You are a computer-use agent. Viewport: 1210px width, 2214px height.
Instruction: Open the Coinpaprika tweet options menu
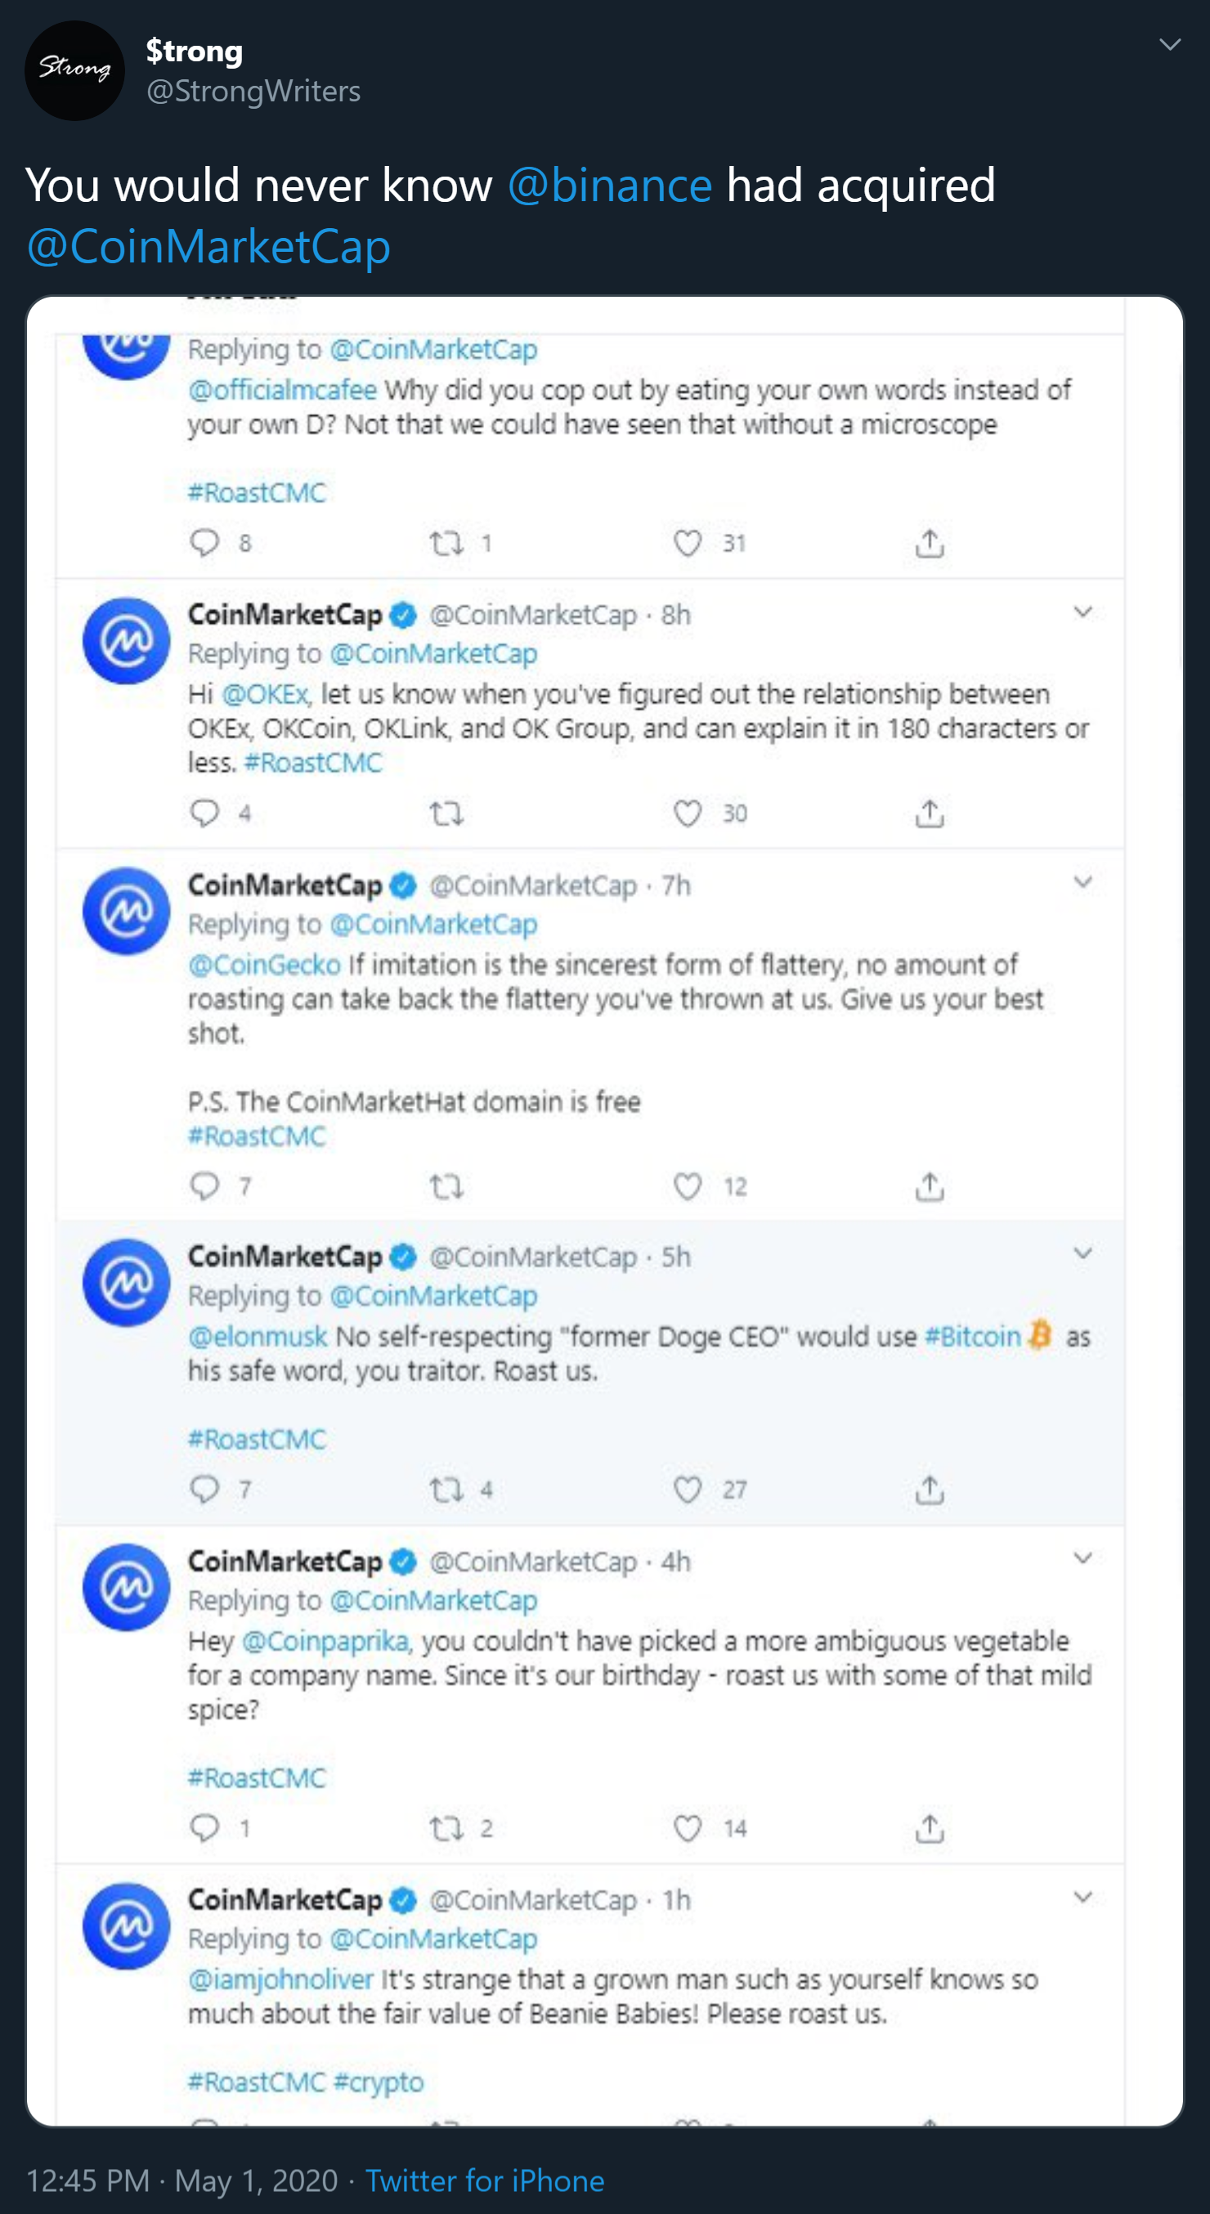coord(1083,1557)
